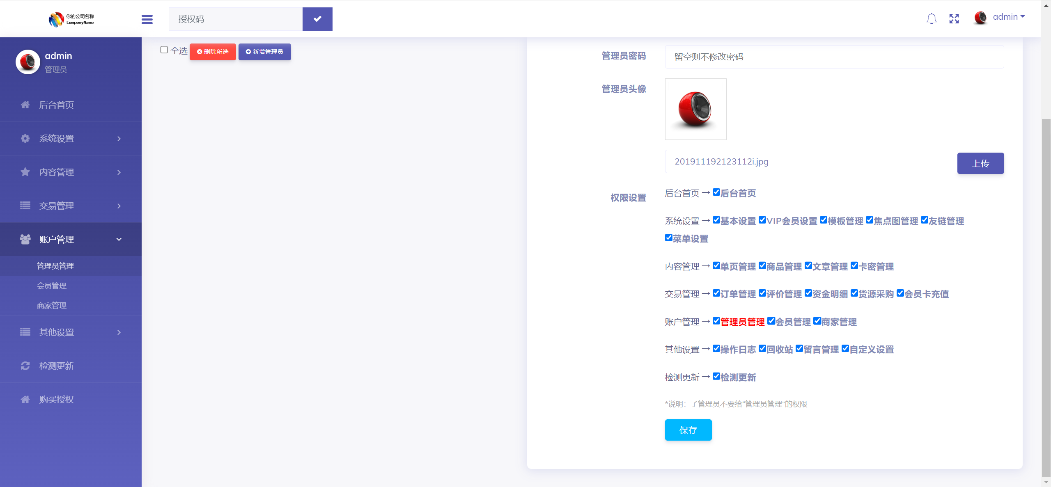Open 检测更新 in the sidebar
The width and height of the screenshot is (1051, 487).
pos(71,366)
